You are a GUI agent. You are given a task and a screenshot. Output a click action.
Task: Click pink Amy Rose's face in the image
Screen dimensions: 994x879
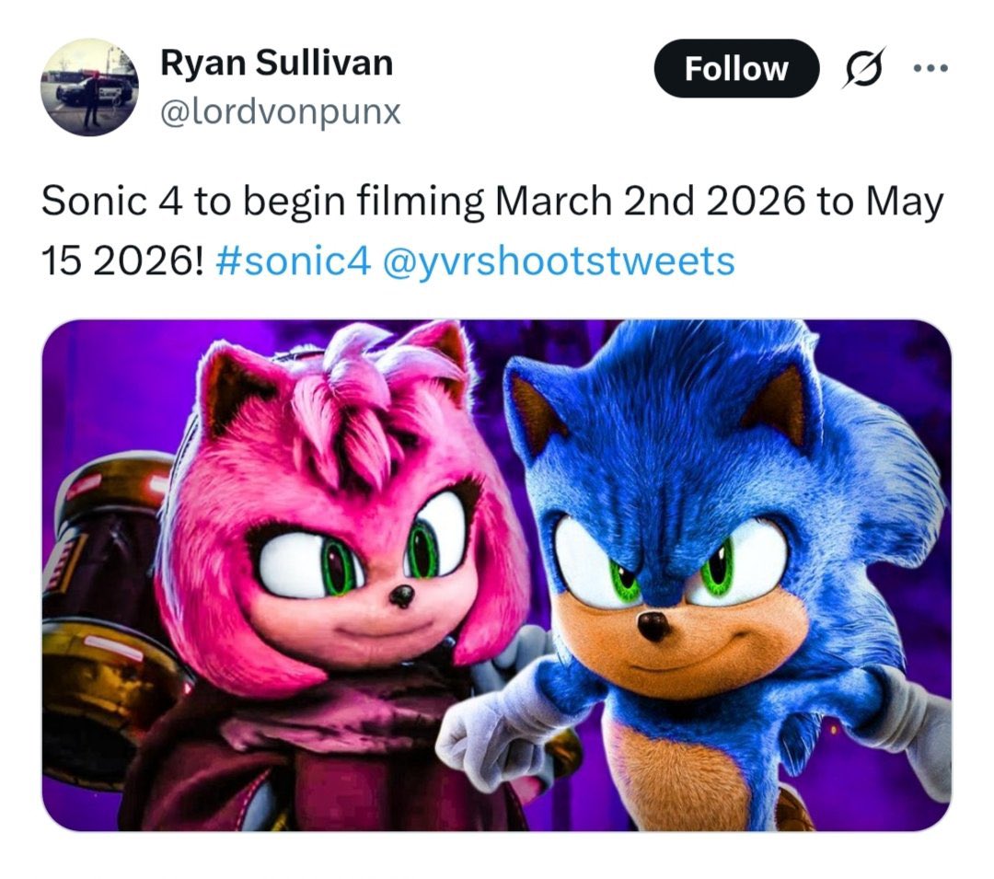coord(359,571)
